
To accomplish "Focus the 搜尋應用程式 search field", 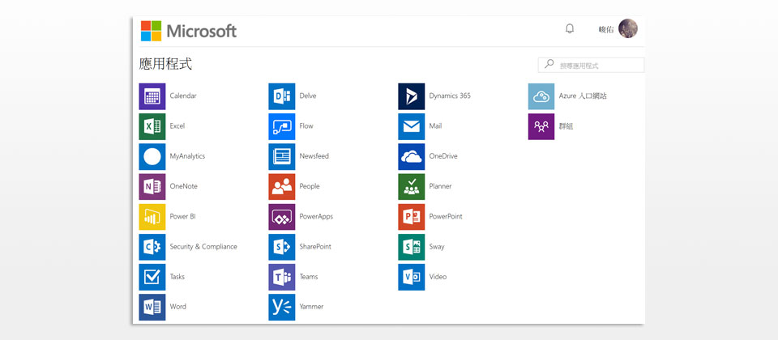I will click(x=591, y=65).
